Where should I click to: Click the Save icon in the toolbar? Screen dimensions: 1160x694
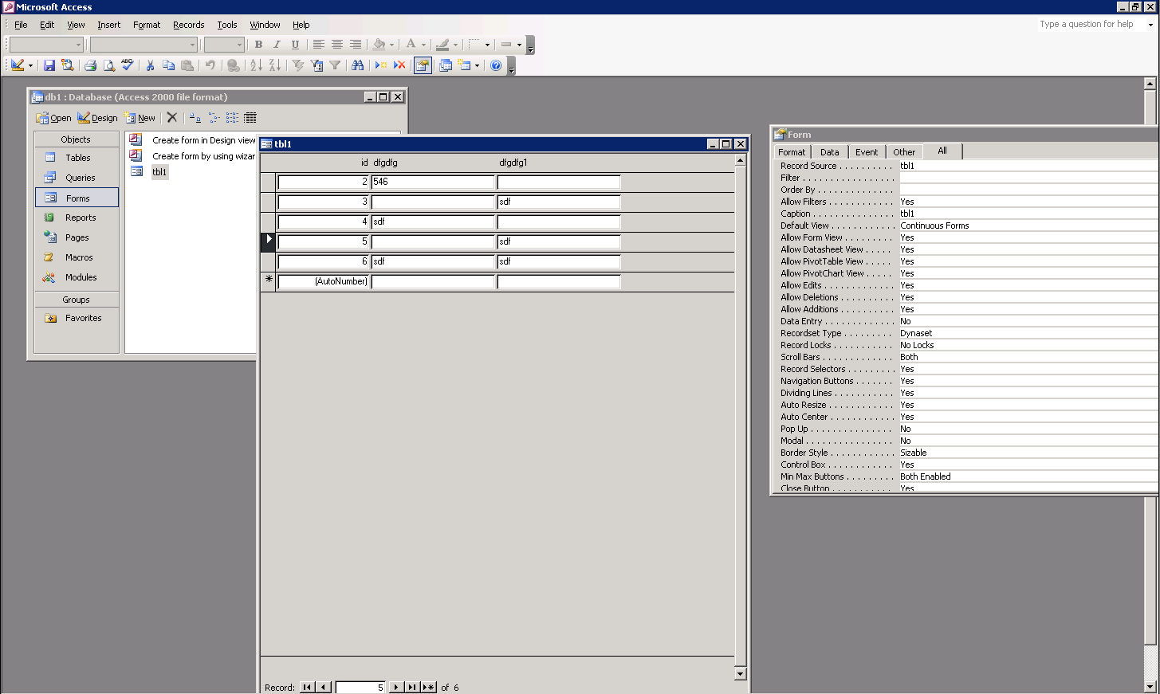click(x=49, y=65)
